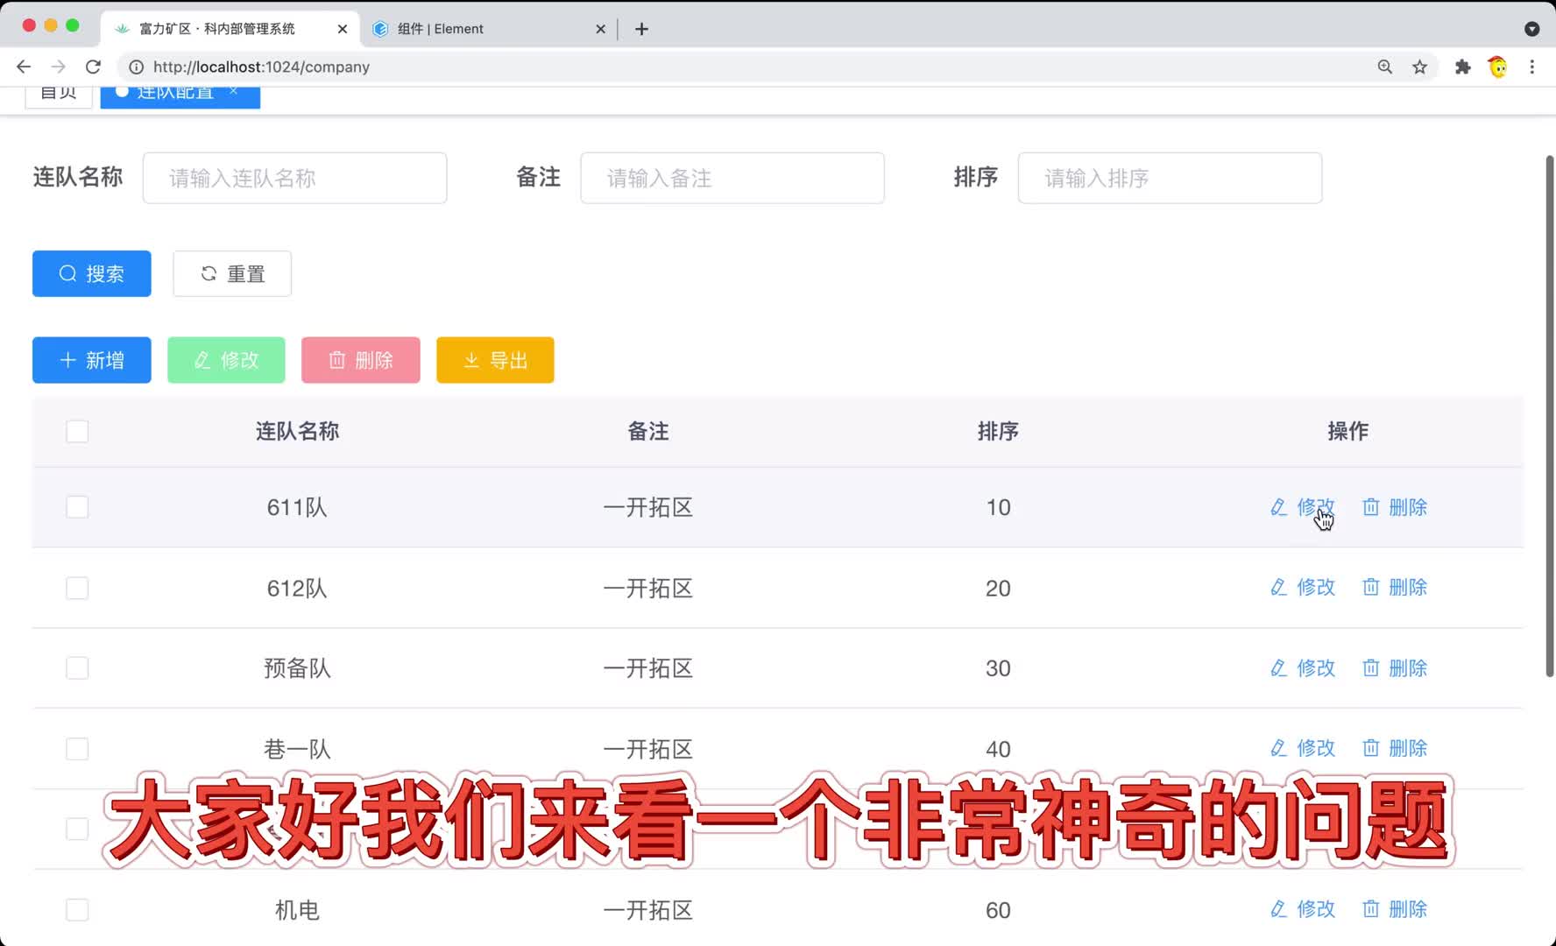Click 排序 value 10 cell

(998, 507)
